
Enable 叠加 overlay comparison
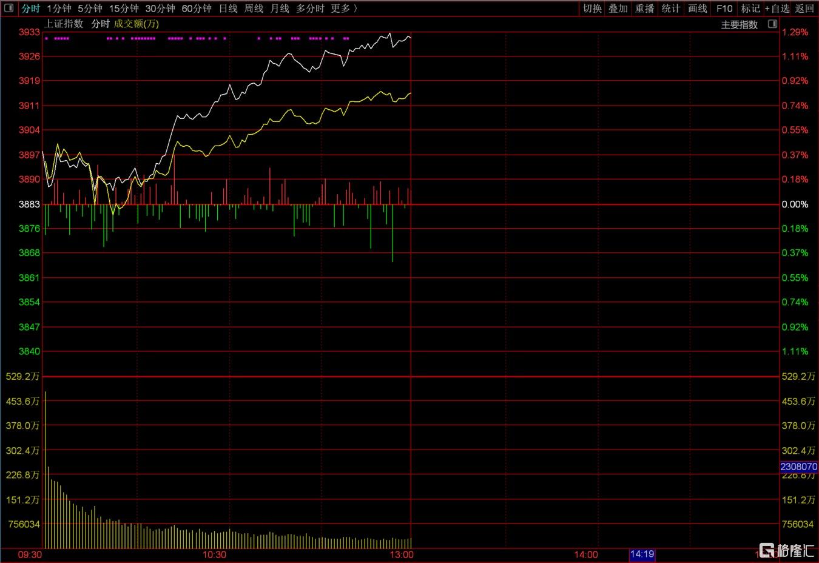(x=618, y=8)
